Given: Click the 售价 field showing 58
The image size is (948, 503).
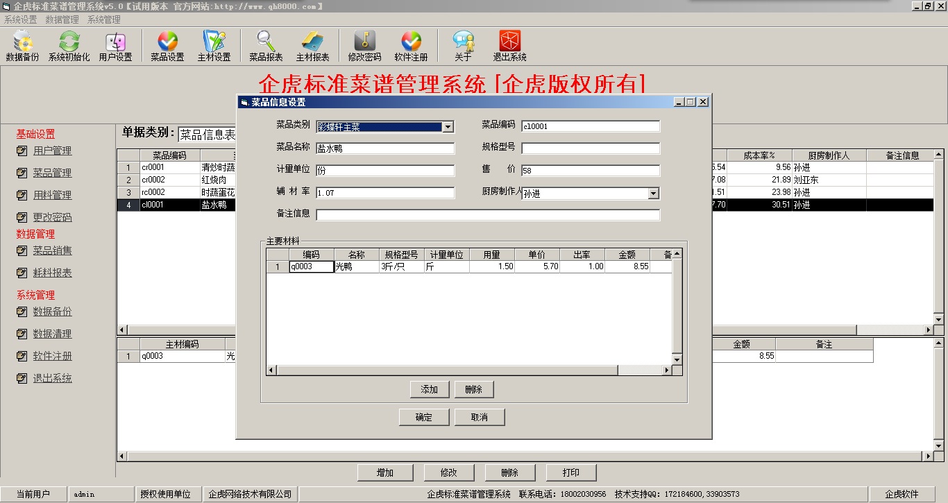Looking at the screenshot, I should tap(591, 171).
